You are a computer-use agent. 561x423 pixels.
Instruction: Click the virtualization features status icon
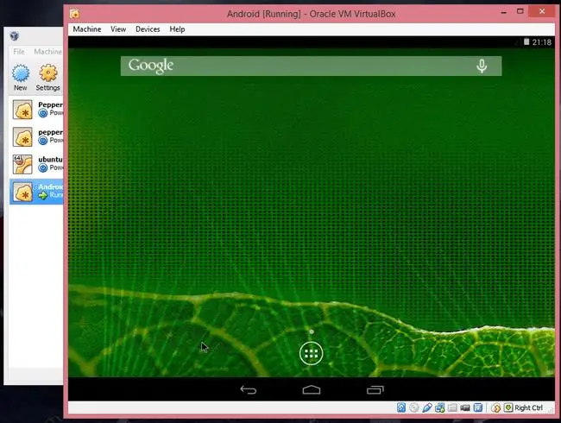(x=478, y=407)
